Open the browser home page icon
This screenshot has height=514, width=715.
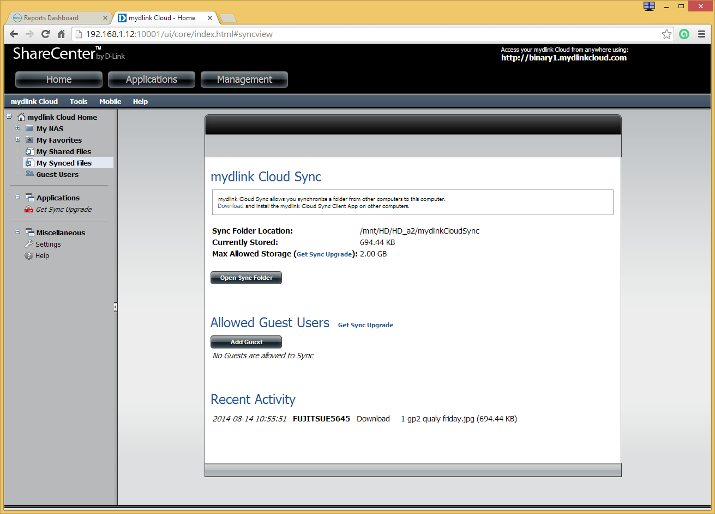[x=62, y=34]
